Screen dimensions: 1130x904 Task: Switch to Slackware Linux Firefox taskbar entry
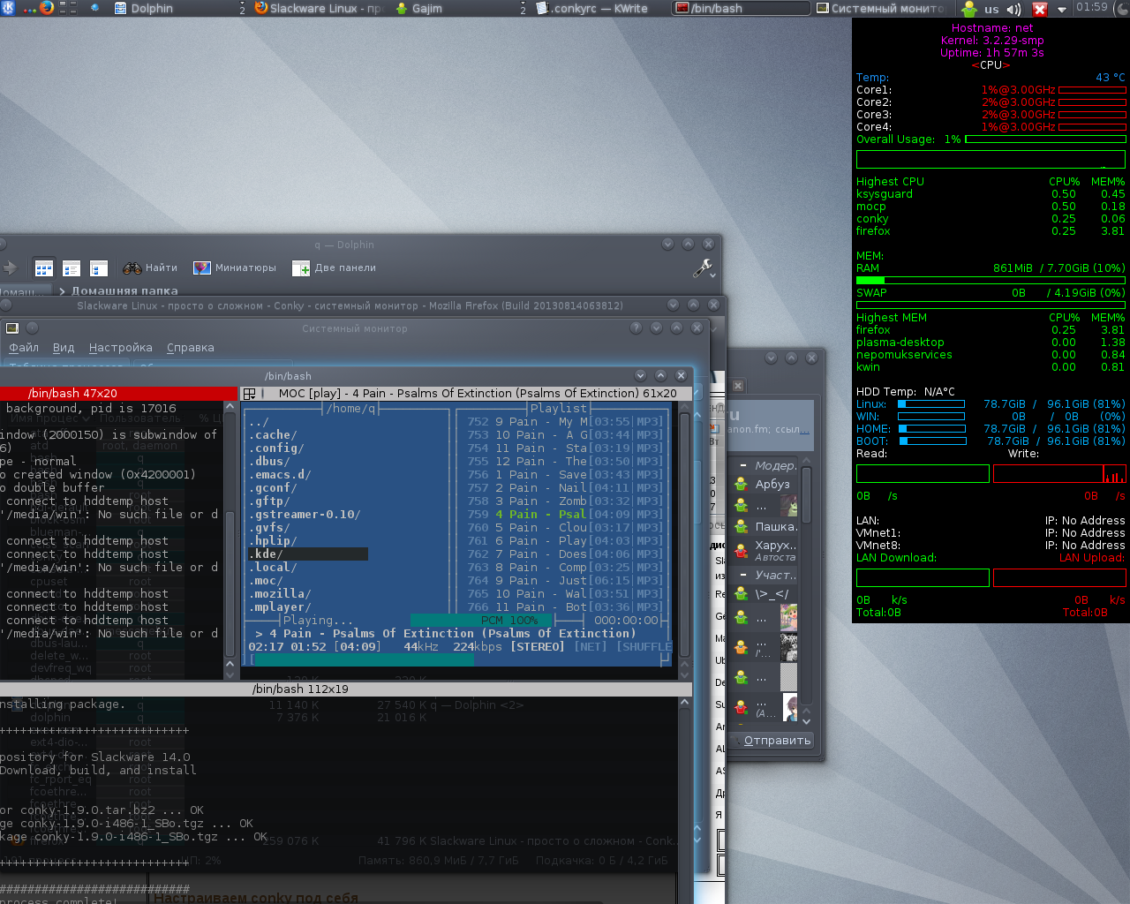318,8
